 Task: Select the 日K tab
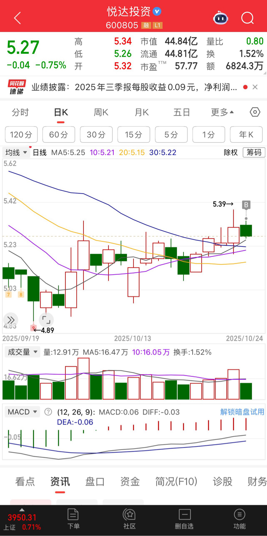click(61, 112)
